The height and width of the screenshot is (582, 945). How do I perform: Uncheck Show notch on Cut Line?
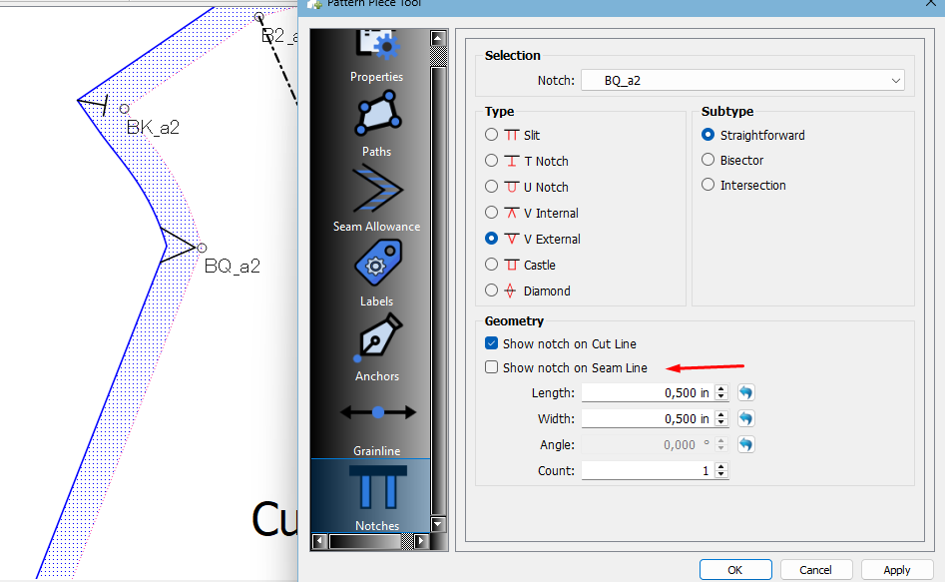click(491, 343)
